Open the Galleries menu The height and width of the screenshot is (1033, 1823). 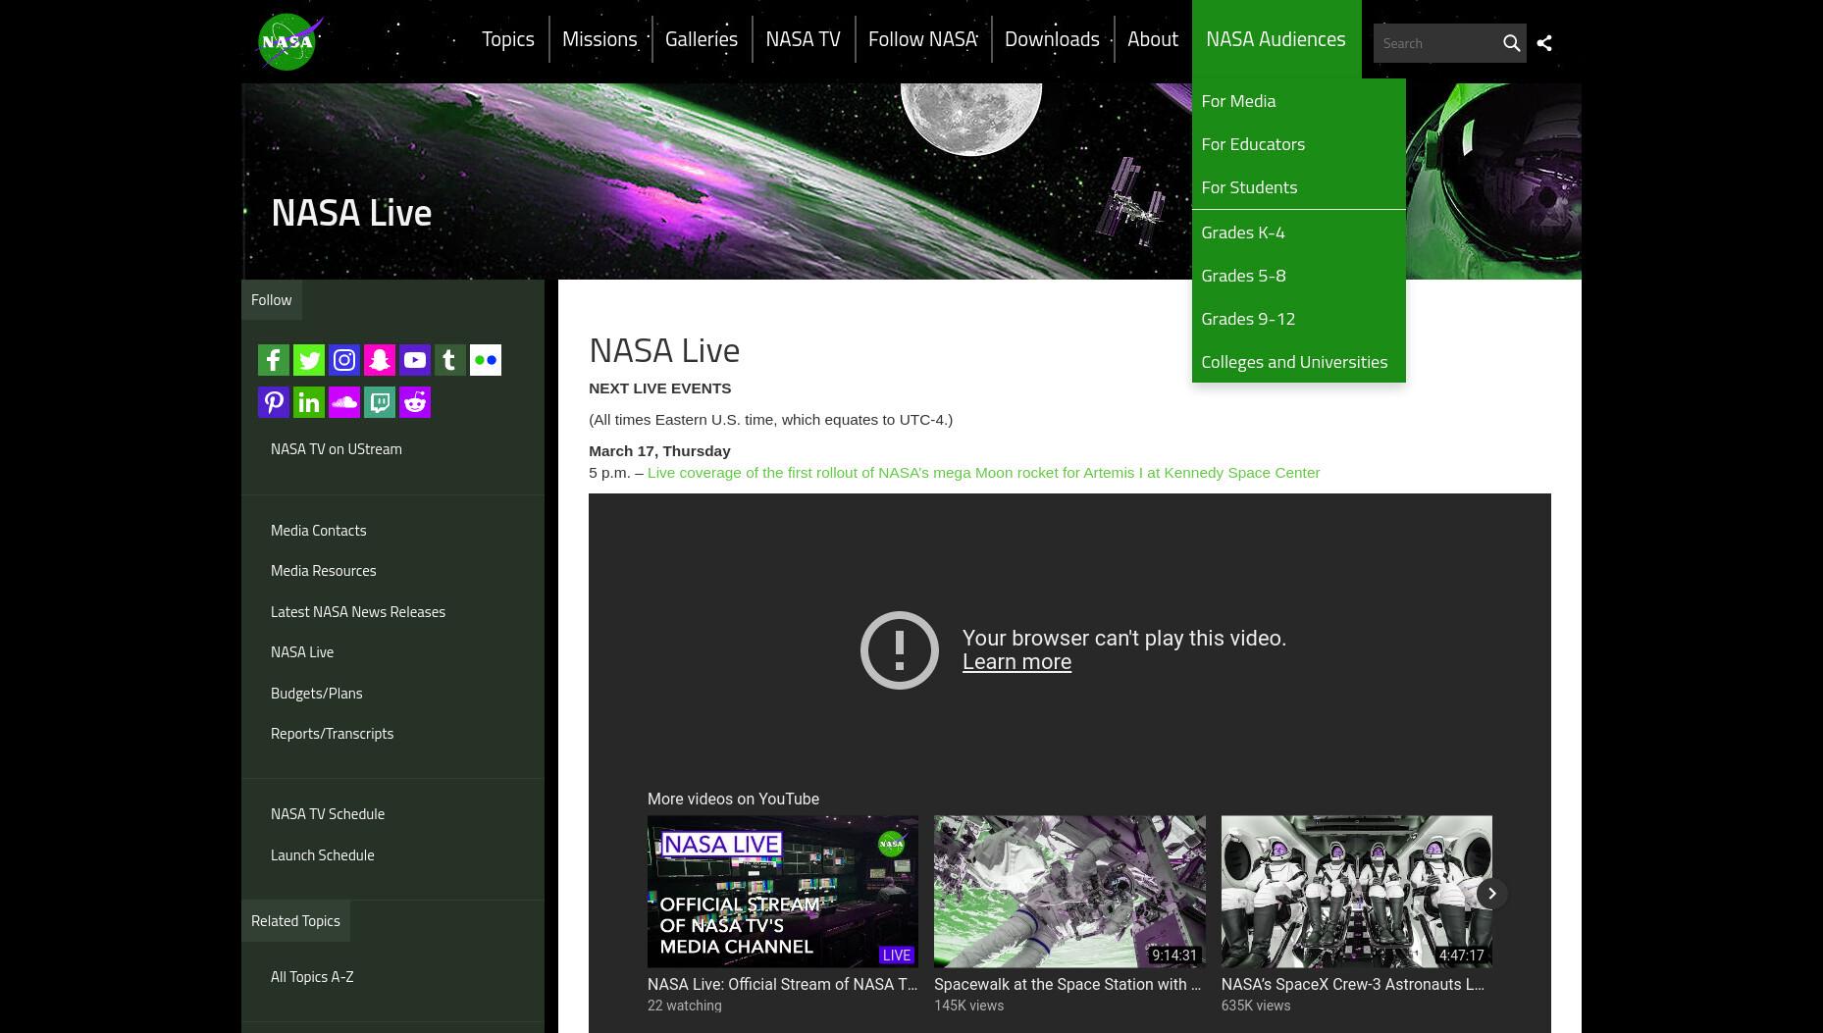click(702, 39)
